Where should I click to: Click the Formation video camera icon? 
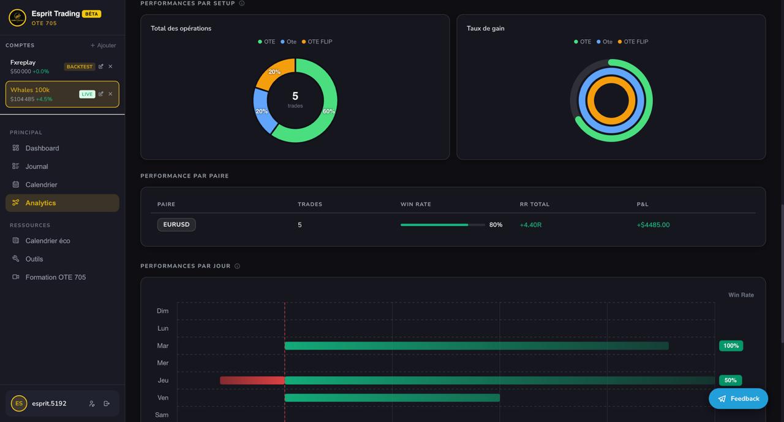pyautogui.click(x=16, y=277)
